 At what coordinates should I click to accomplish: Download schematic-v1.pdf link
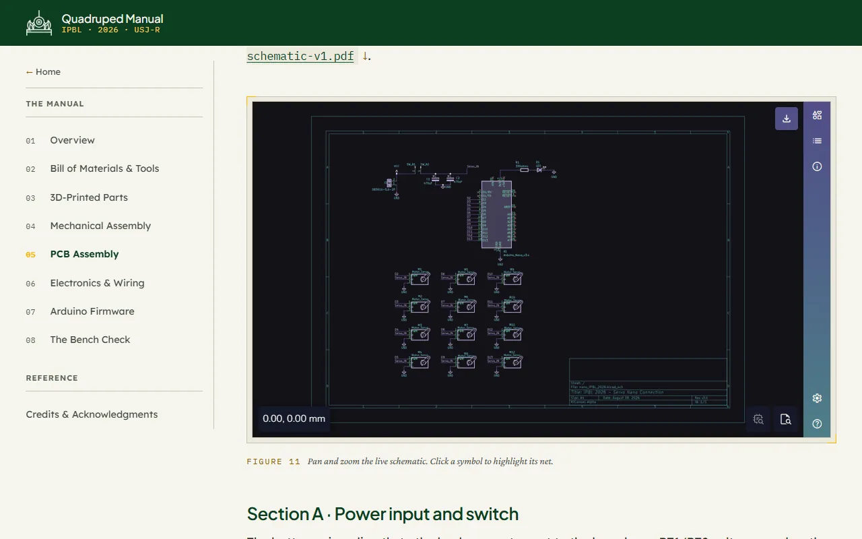300,56
